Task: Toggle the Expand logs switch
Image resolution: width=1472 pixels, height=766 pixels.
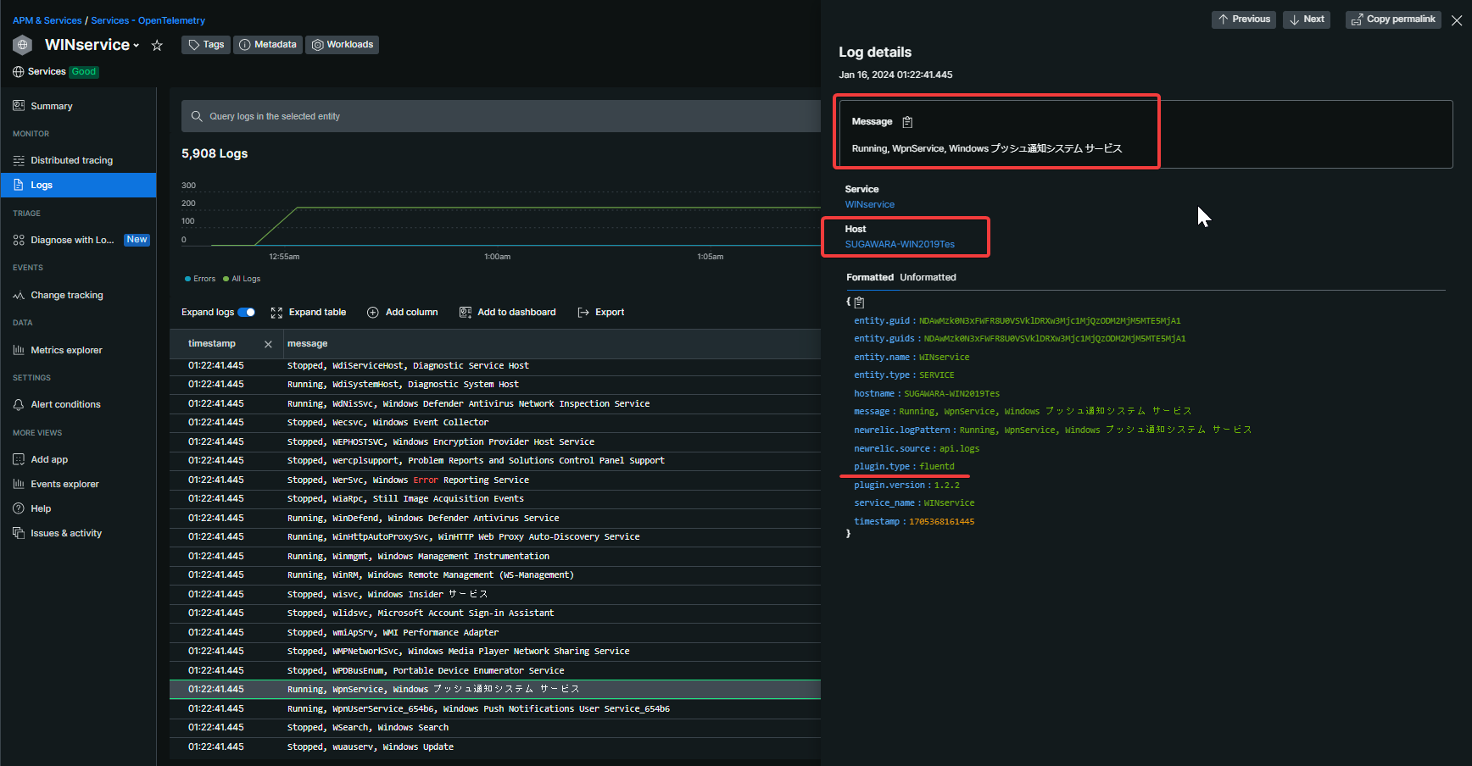Action: (245, 312)
